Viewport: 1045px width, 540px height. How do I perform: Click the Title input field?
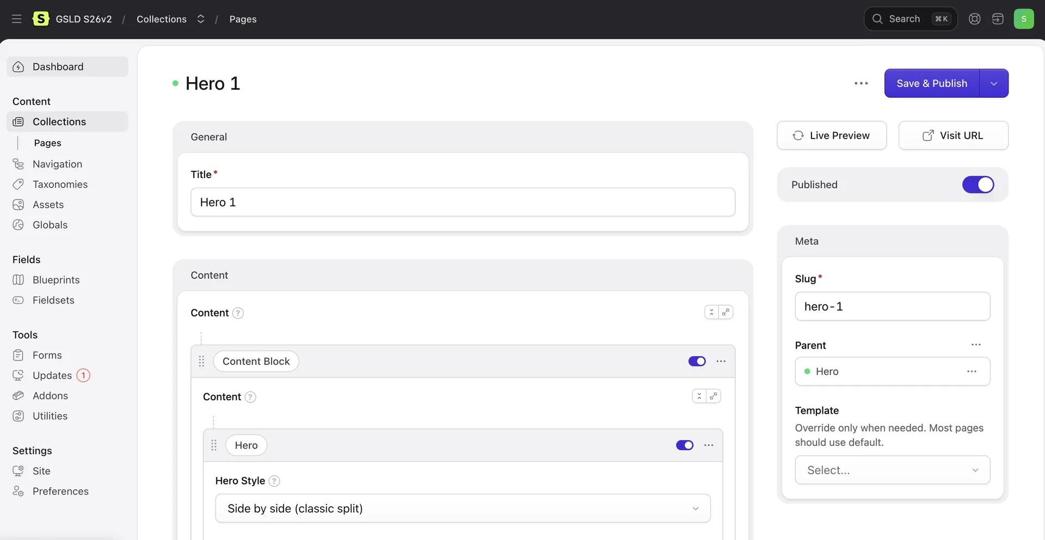tap(463, 202)
